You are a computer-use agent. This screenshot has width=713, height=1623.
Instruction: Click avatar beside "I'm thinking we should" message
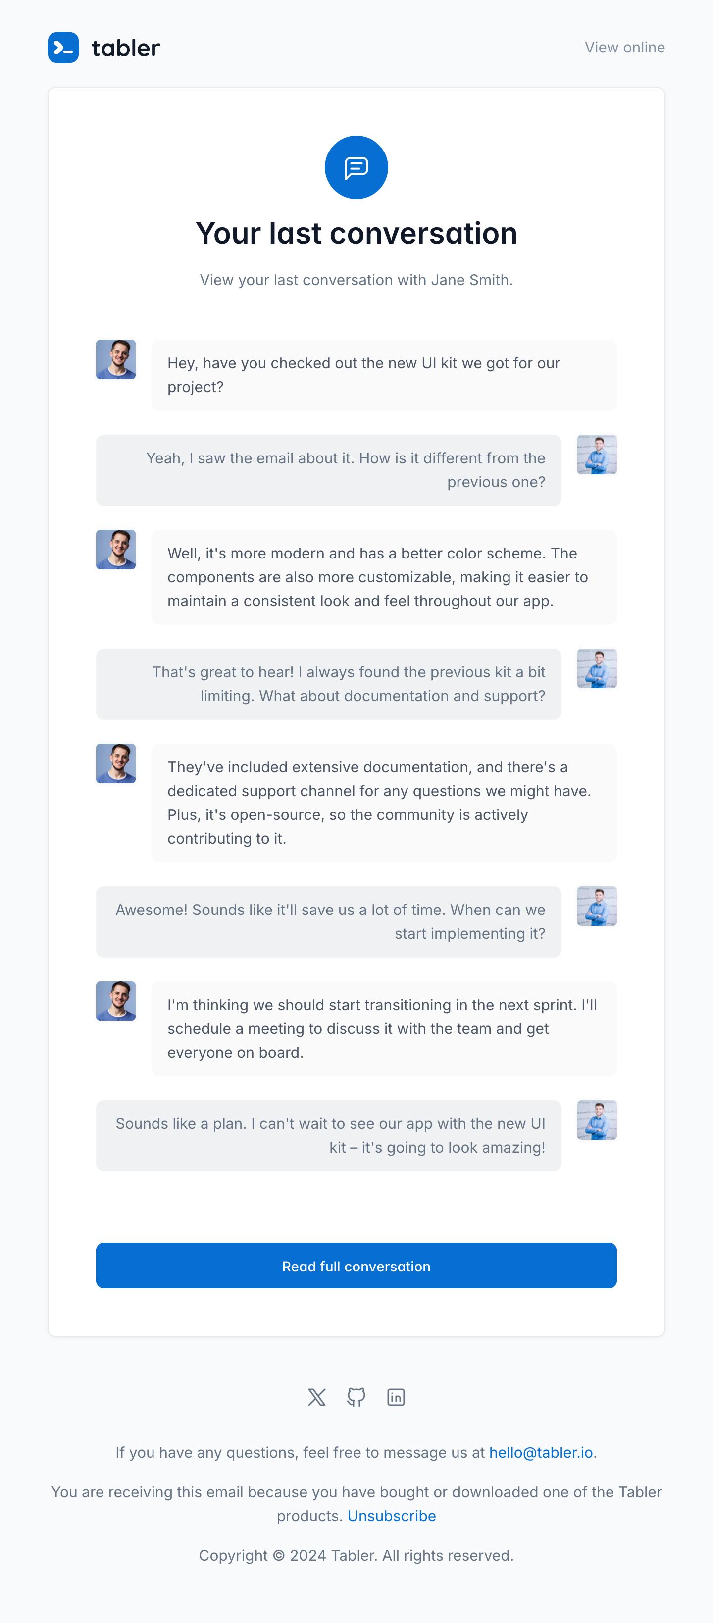pyautogui.click(x=116, y=1001)
